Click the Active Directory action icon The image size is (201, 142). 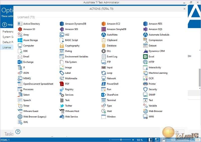coord(20,24)
